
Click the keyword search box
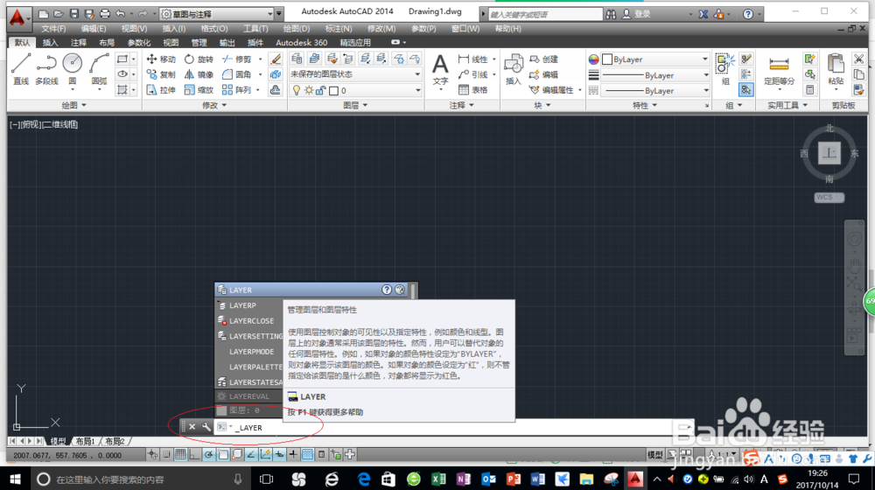click(x=545, y=14)
